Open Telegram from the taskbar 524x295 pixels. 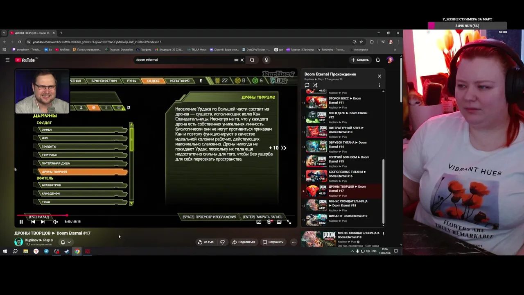46,251
